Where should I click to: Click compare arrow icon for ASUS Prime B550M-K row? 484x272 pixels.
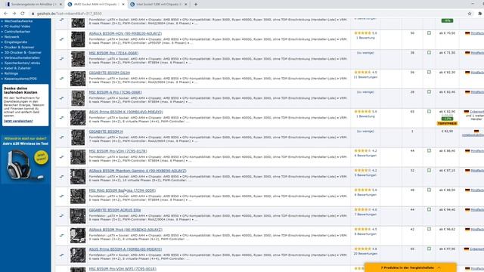[x=62, y=118]
